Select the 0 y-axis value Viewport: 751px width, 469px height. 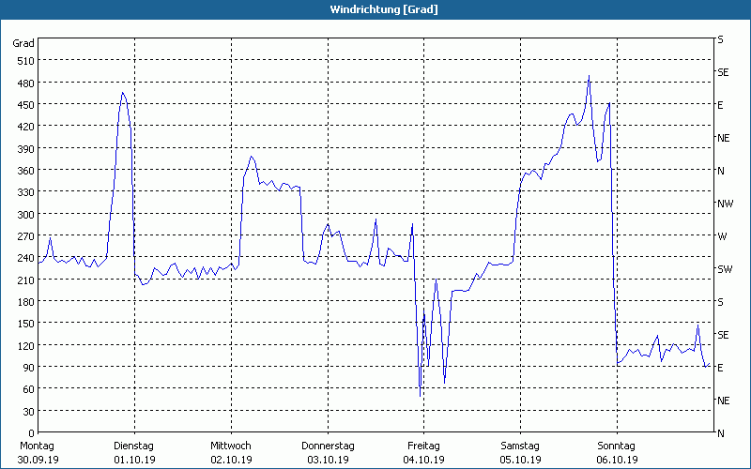32,433
